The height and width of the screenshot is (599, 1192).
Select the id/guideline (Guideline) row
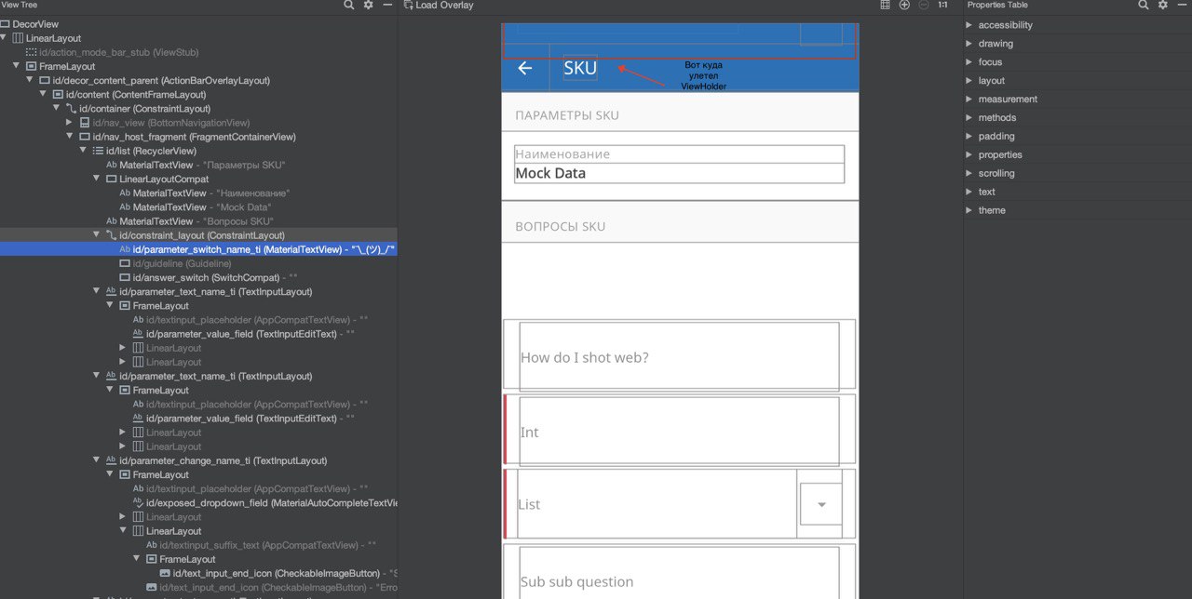coord(198,263)
